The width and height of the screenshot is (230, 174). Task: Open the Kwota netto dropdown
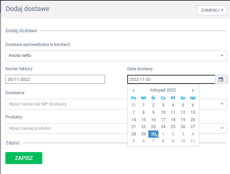click(x=116, y=56)
